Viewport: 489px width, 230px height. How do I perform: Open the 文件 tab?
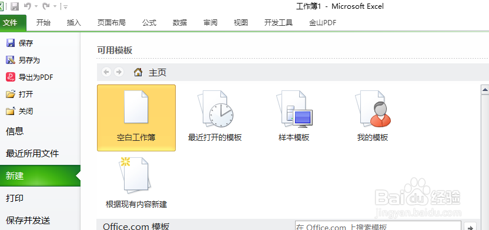13,23
